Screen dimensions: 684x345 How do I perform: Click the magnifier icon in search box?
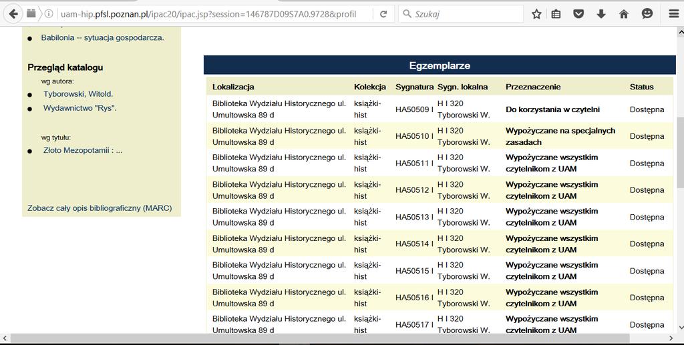[x=407, y=14]
